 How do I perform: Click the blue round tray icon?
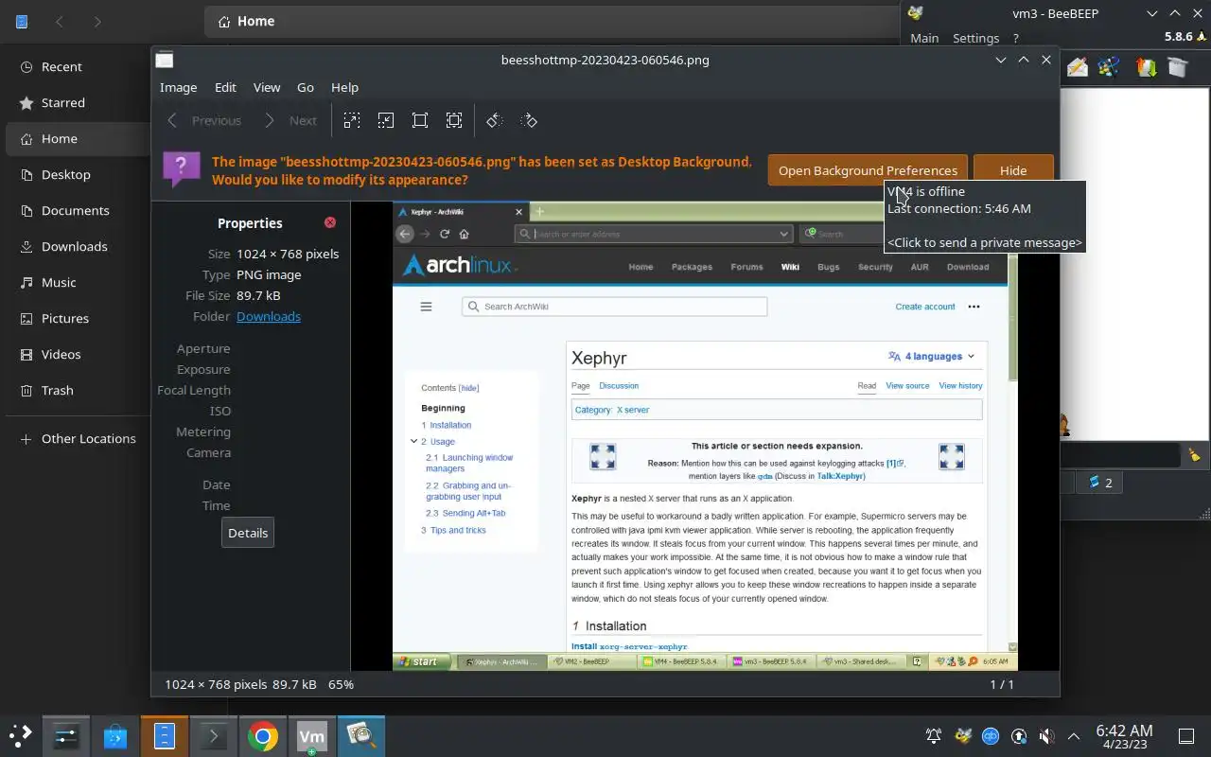point(991,735)
